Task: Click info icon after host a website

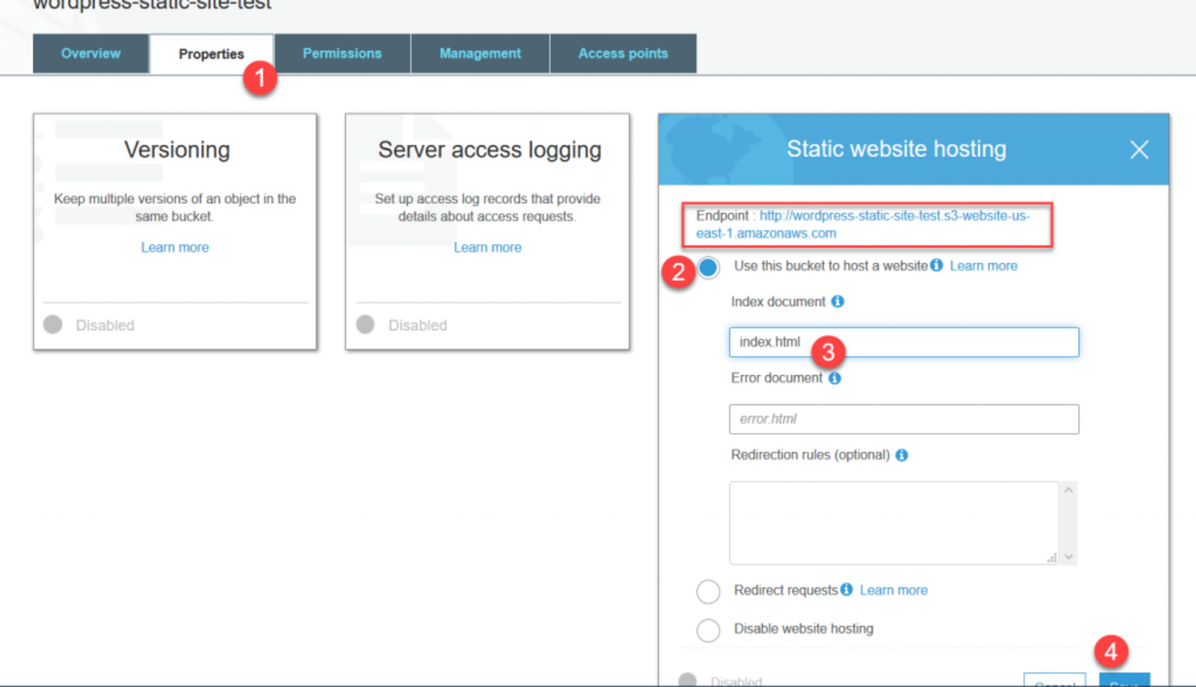Action: (x=936, y=265)
